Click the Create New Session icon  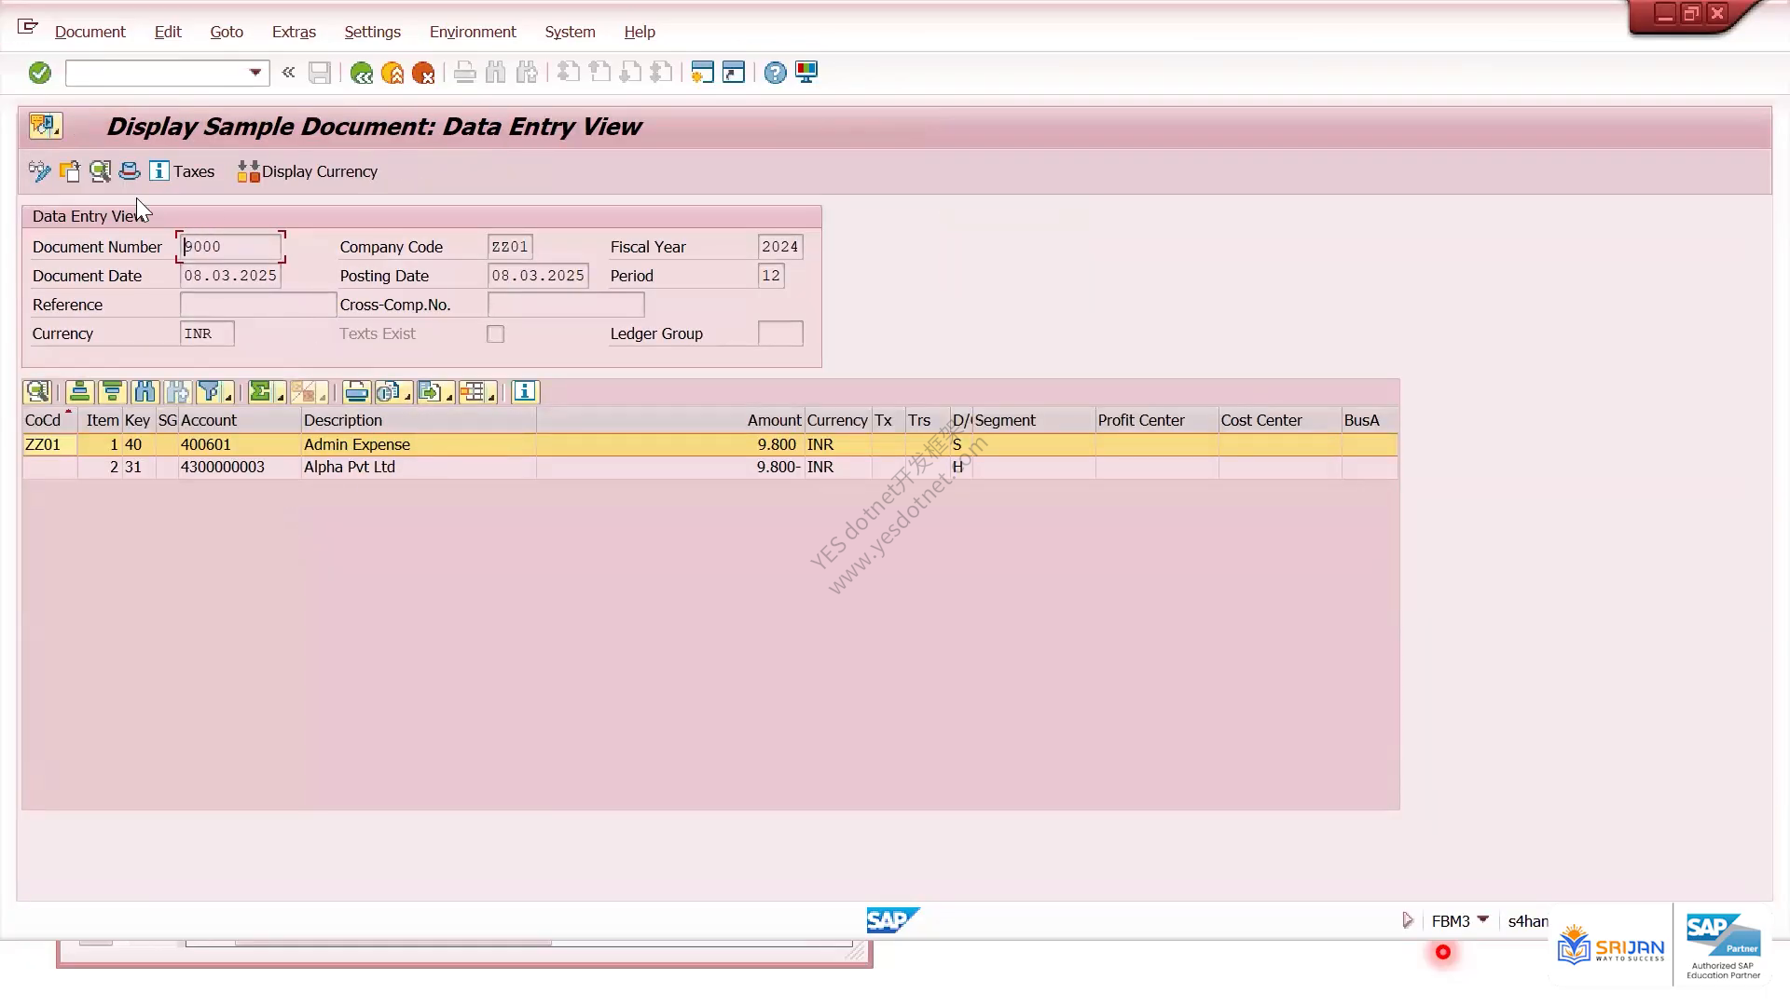click(702, 73)
